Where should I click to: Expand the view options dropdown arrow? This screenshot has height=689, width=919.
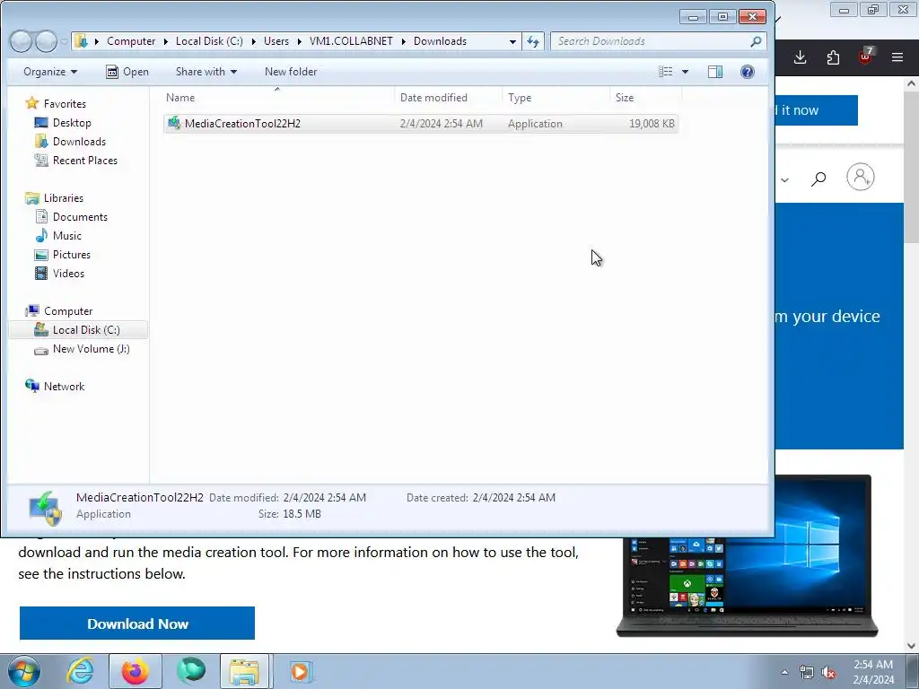(685, 72)
